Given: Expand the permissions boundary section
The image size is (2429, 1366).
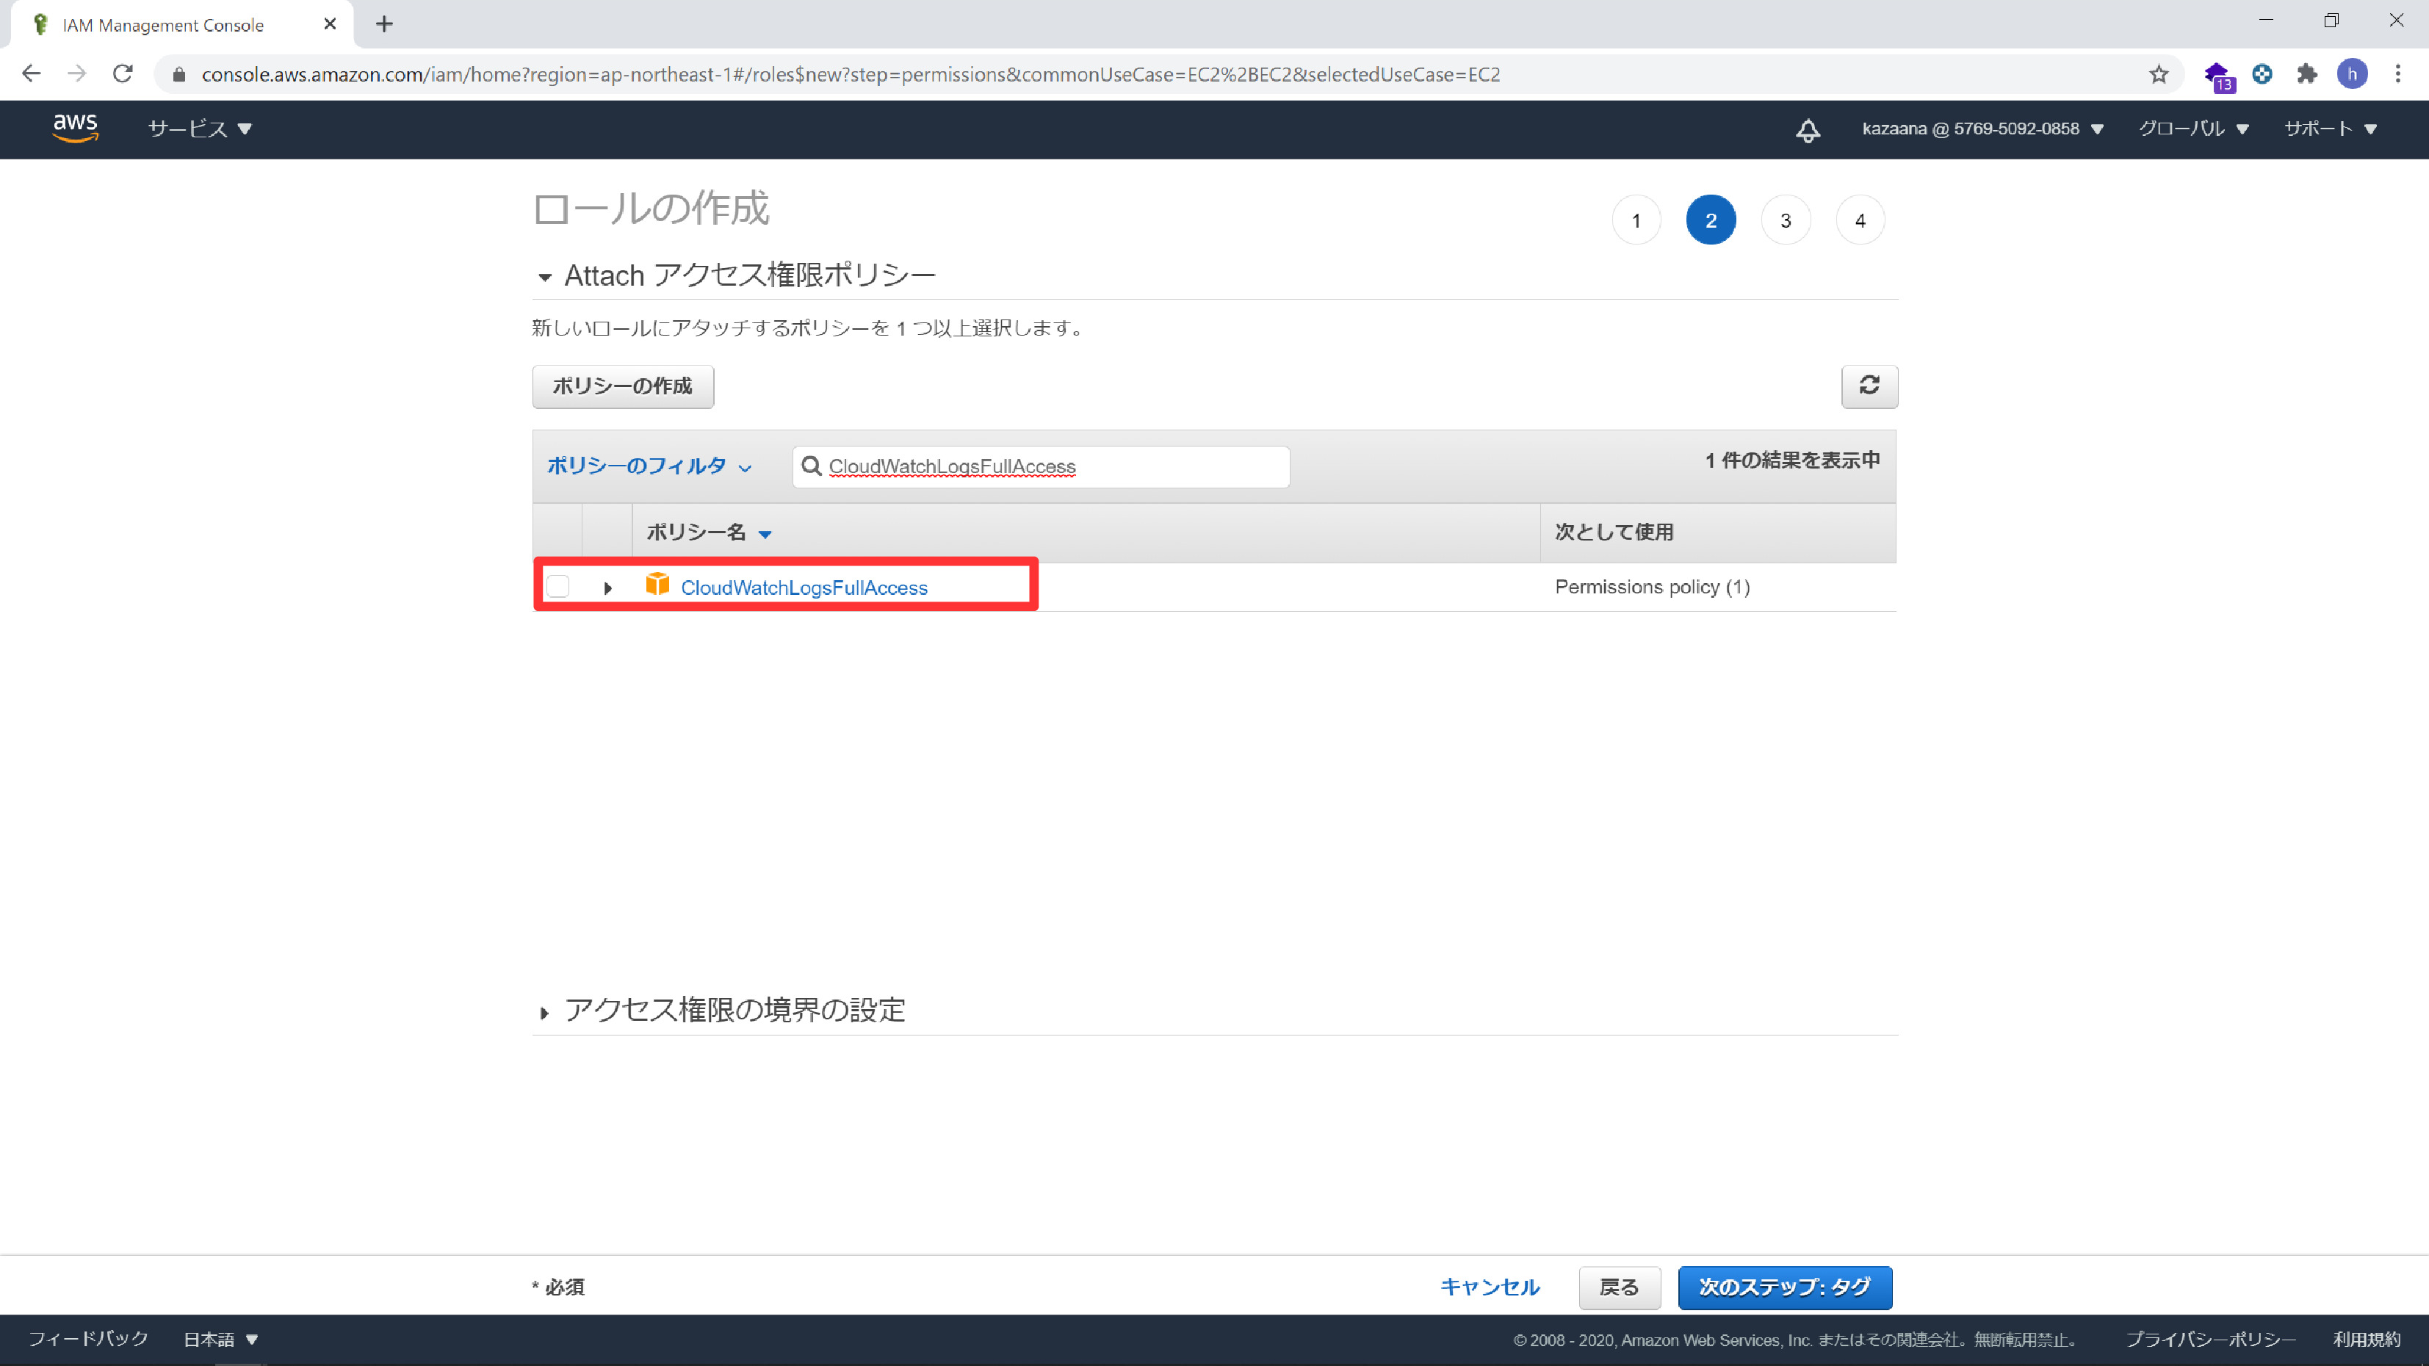Looking at the screenshot, I should tap(544, 1013).
